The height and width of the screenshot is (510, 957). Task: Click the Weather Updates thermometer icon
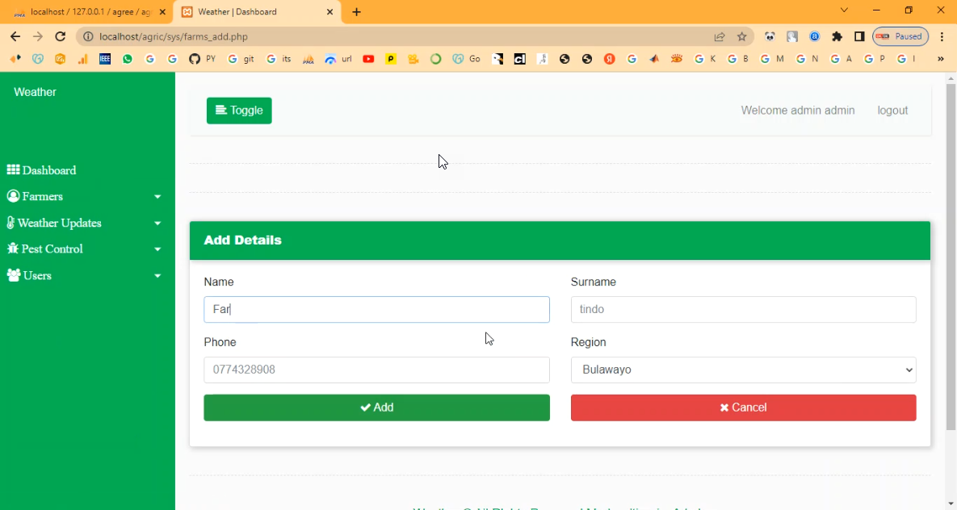click(x=10, y=223)
